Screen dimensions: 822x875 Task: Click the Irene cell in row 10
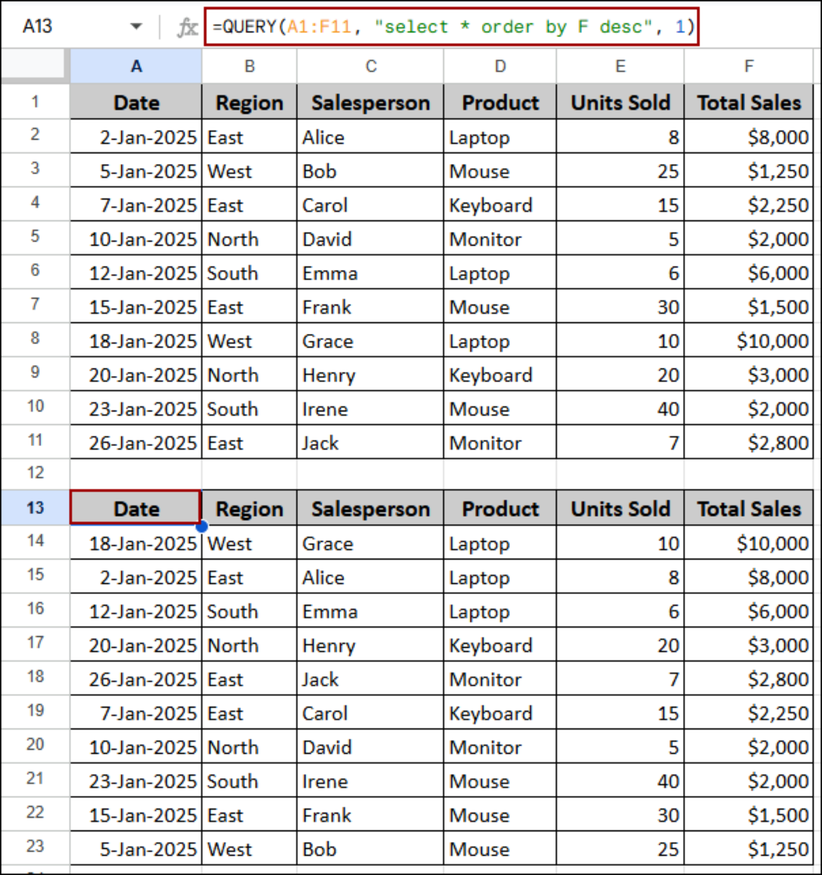[370, 408]
